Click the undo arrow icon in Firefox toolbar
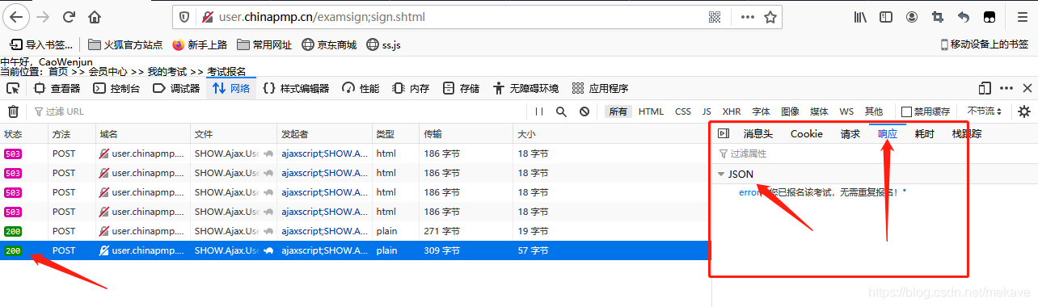The width and height of the screenshot is (1038, 307). 964,16
